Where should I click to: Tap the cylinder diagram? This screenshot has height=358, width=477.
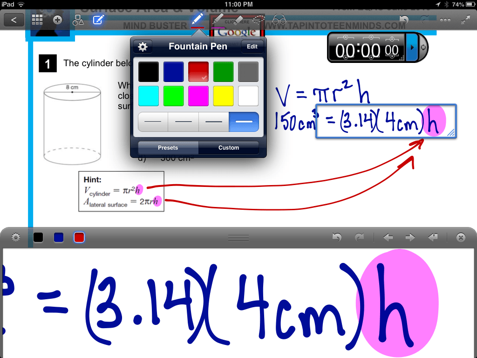pos(72,124)
